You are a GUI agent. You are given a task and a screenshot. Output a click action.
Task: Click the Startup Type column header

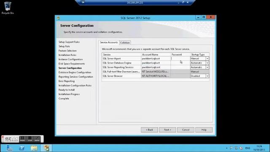coord(200,54)
